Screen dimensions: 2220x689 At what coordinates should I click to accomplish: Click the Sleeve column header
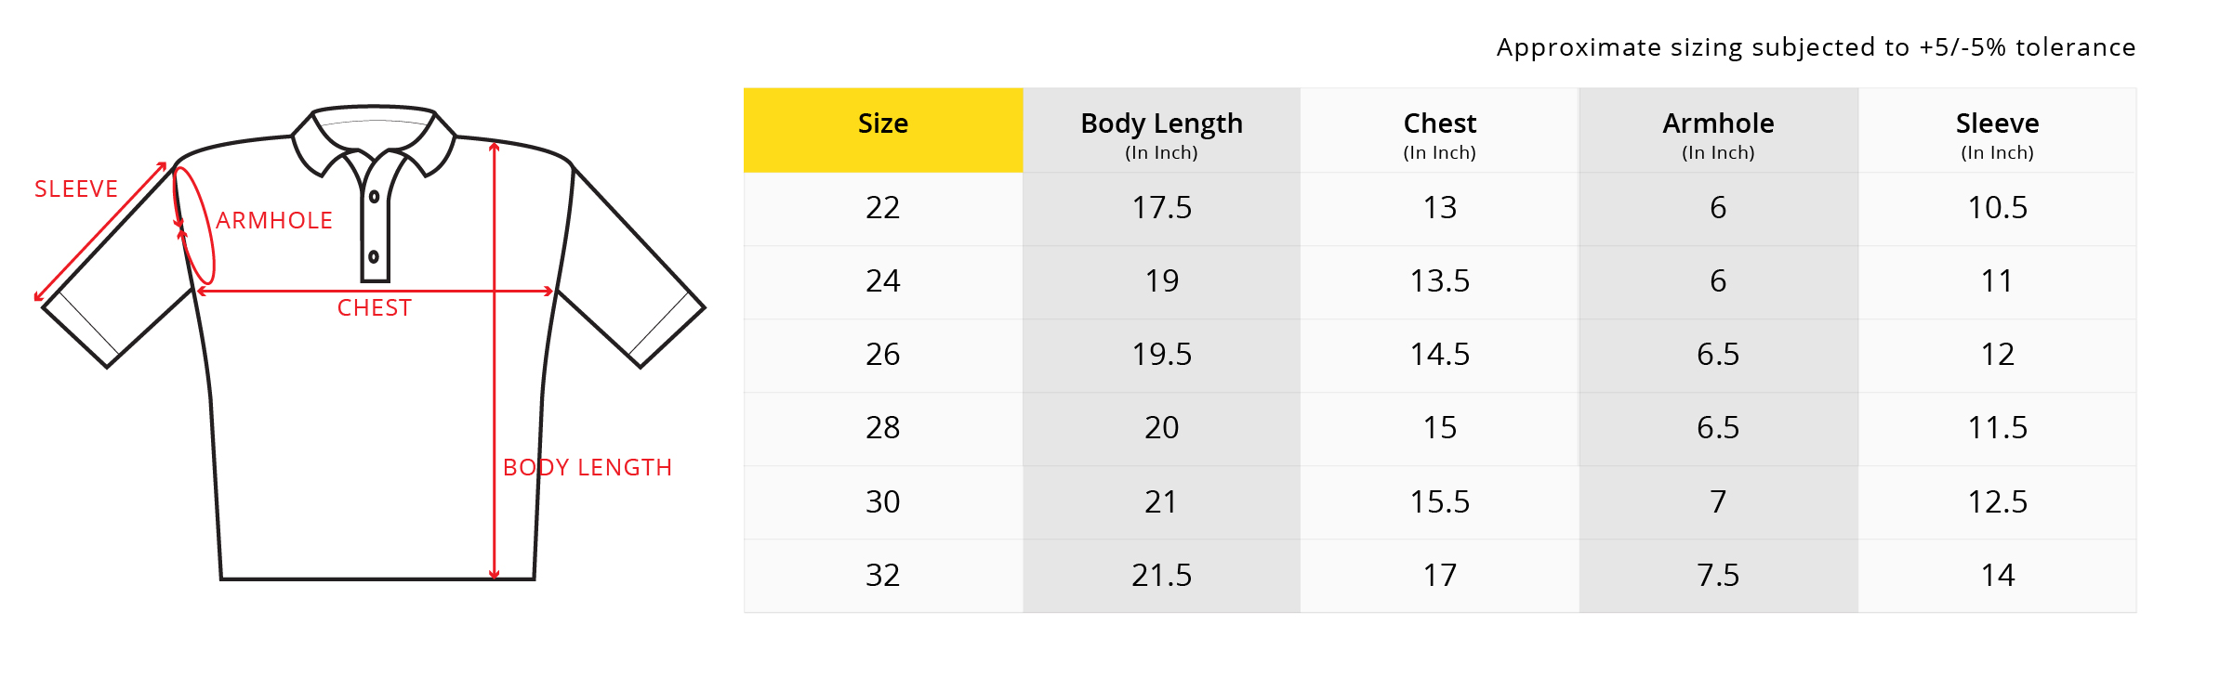(1997, 132)
